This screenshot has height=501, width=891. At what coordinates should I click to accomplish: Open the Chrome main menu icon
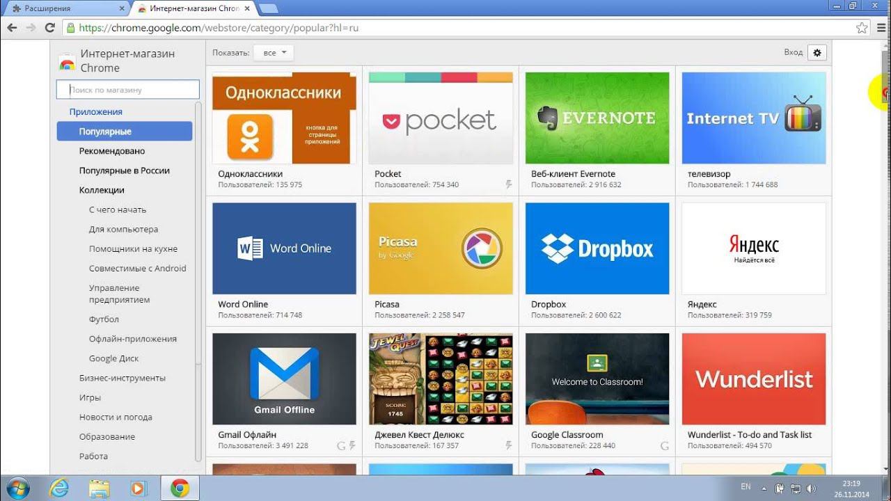point(880,28)
